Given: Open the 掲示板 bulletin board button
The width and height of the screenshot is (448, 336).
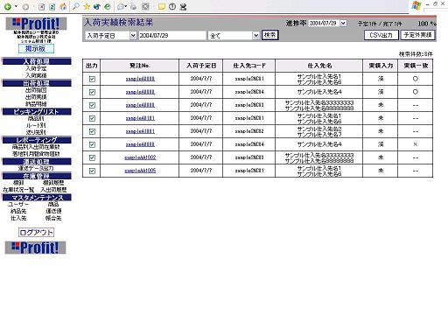Looking at the screenshot, I should (36, 49).
